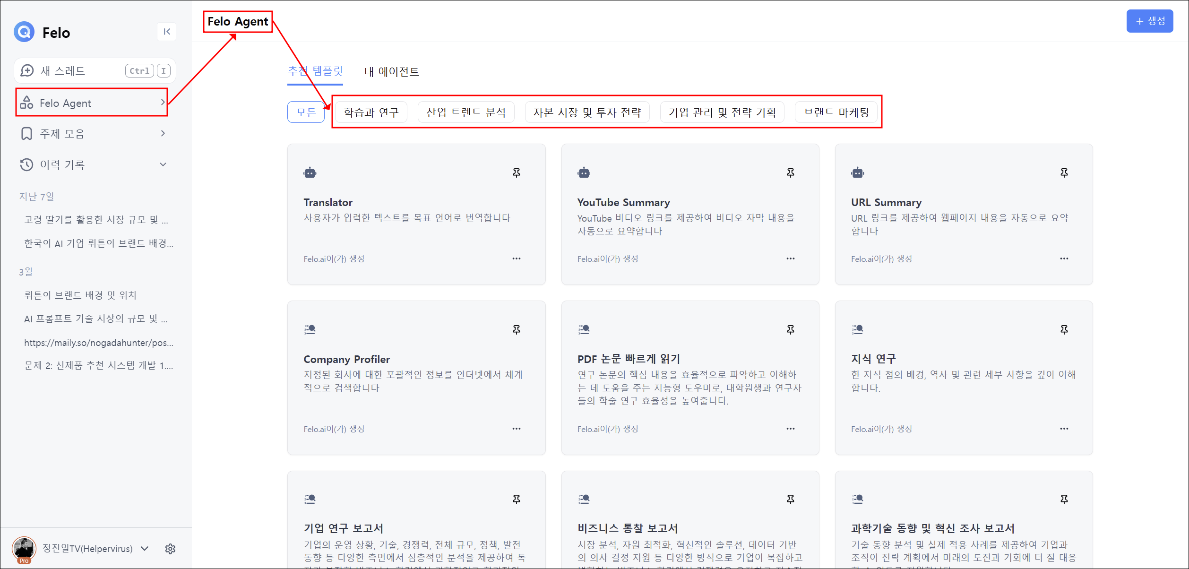Open history item AI 프롬프트 기술 시장의 규모 및

pyautogui.click(x=96, y=319)
